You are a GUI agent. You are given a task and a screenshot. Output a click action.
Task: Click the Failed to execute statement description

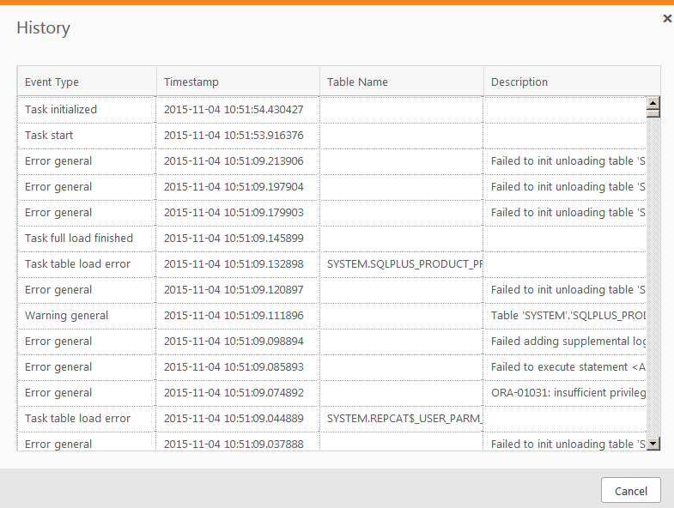pos(567,367)
